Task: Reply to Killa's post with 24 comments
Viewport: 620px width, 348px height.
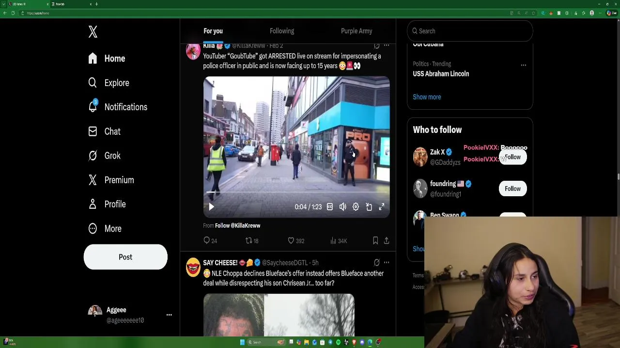Action: [x=210, y=241]
